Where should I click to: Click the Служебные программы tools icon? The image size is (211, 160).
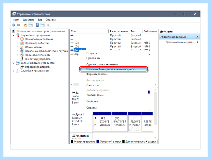click(x=18, y=35)
